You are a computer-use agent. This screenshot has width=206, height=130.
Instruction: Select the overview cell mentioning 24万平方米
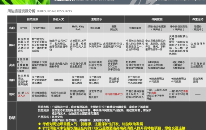pos(95,45)
